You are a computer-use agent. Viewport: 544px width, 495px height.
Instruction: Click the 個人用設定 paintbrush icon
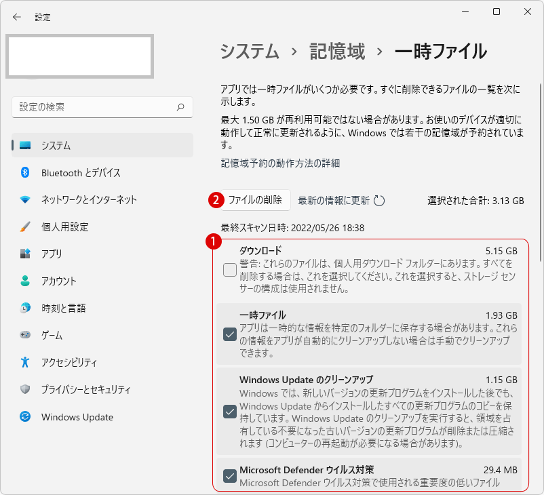pyautogui.click(x=25, y=226)
